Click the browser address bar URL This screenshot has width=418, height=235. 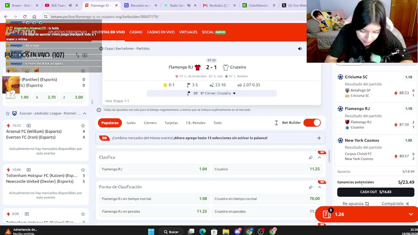(104, 17)
